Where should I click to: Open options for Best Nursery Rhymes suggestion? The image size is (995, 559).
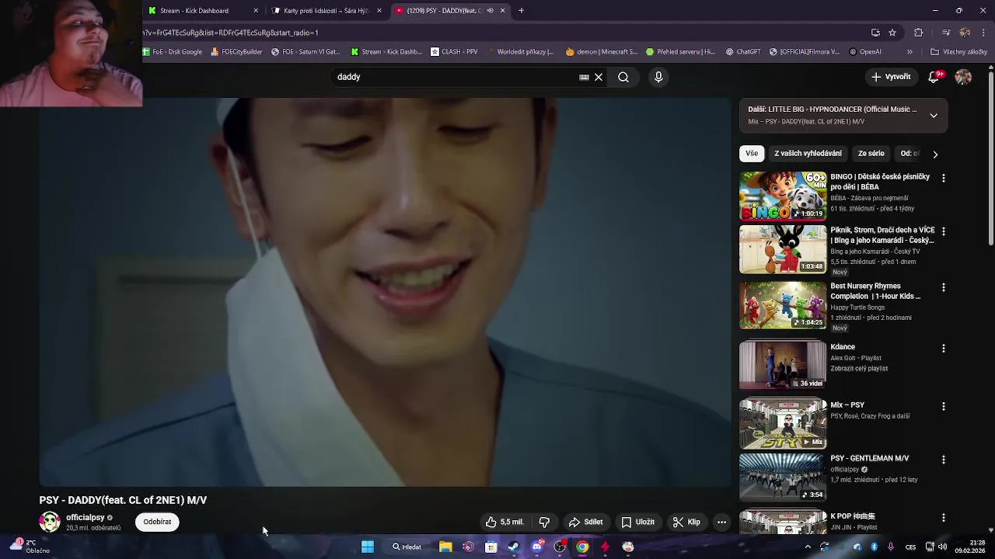coord(944,287)
